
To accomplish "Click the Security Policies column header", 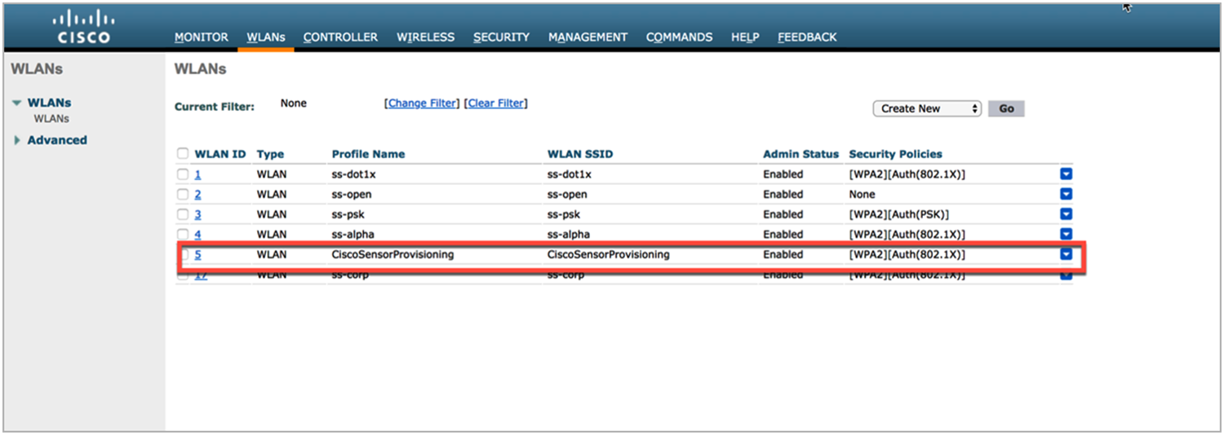I will click(x=895, y=154).
